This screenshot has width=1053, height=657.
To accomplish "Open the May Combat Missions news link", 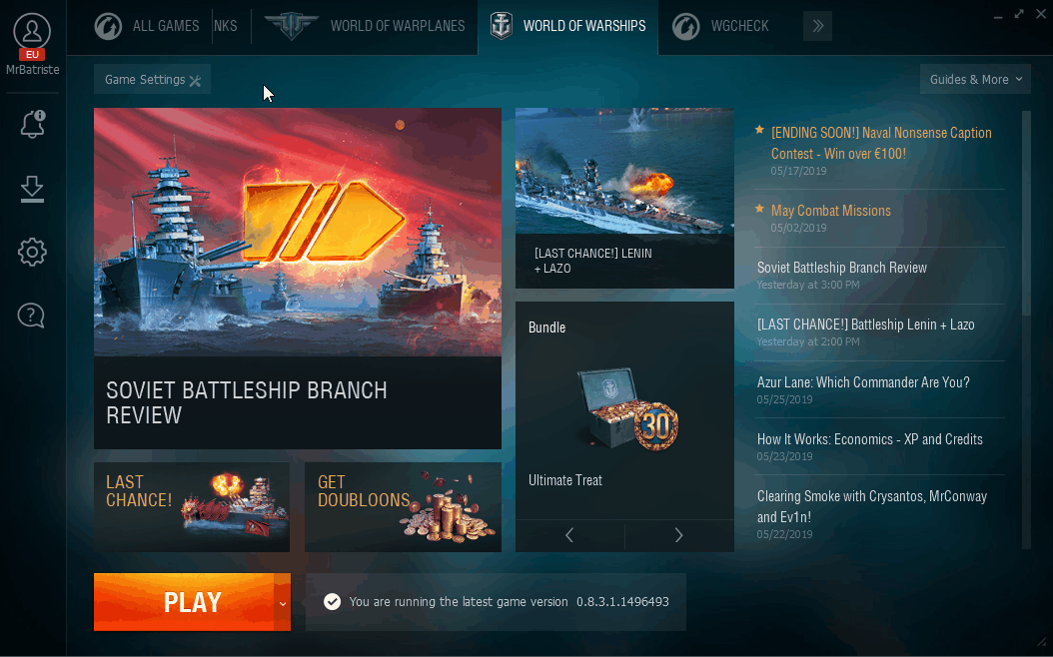I will (x=831, y=211).
